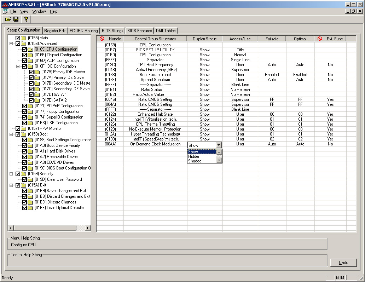Click the Open file toolbar icon

[x=8, y=19]
